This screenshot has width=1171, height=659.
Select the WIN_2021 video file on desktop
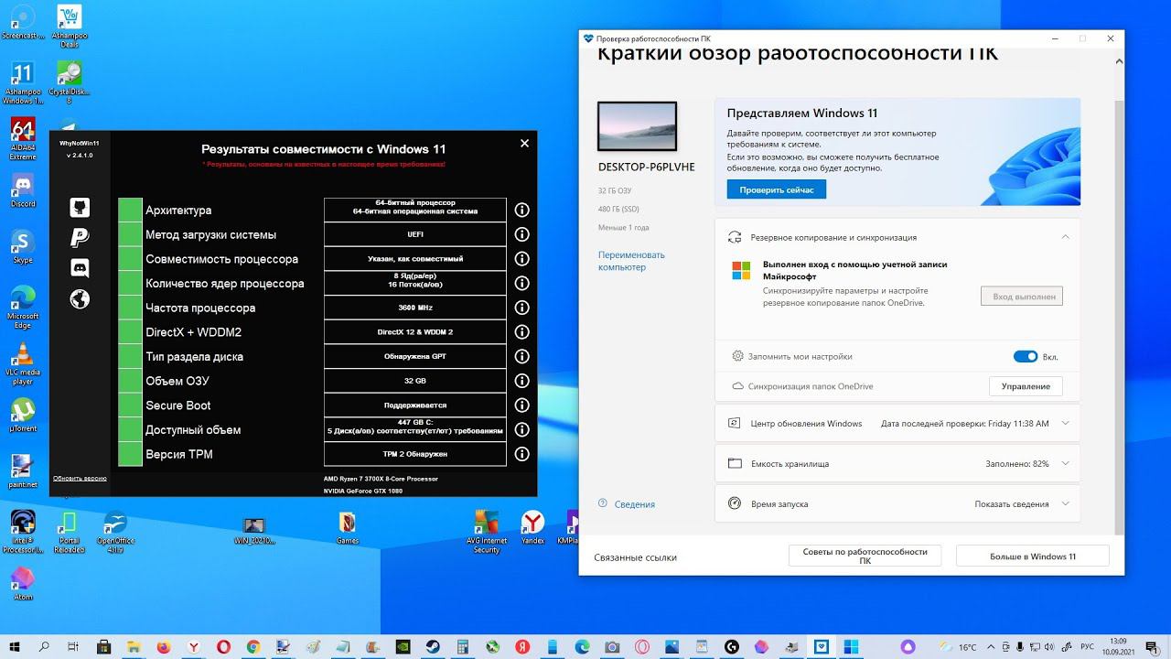pyautogui.click(x=254, y=529)
